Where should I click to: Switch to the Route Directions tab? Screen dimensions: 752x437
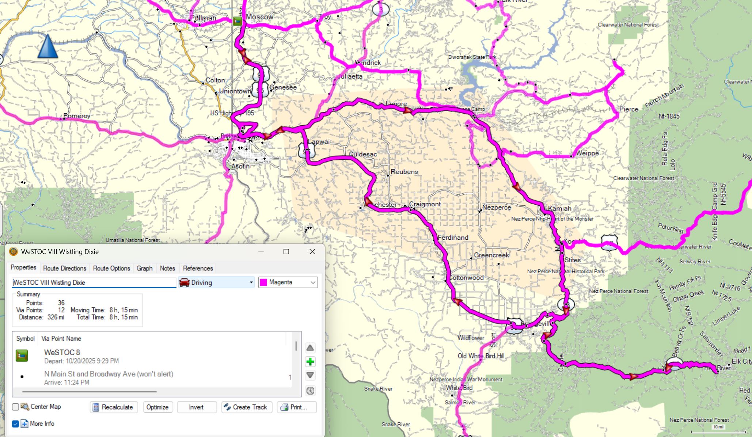point(64,268)
